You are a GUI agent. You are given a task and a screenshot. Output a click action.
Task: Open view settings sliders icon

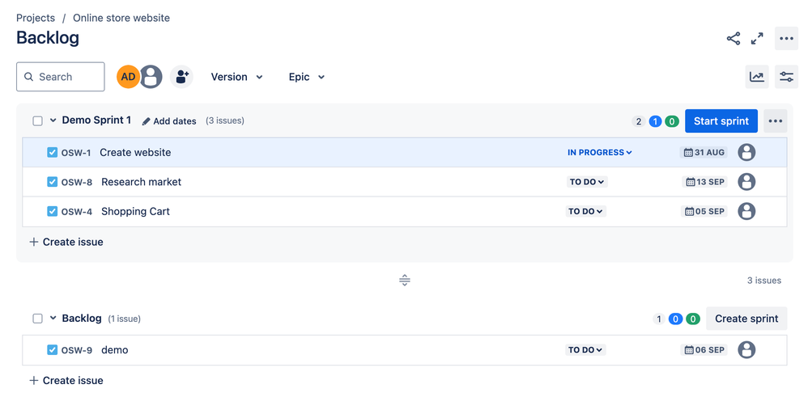point(786,77)
